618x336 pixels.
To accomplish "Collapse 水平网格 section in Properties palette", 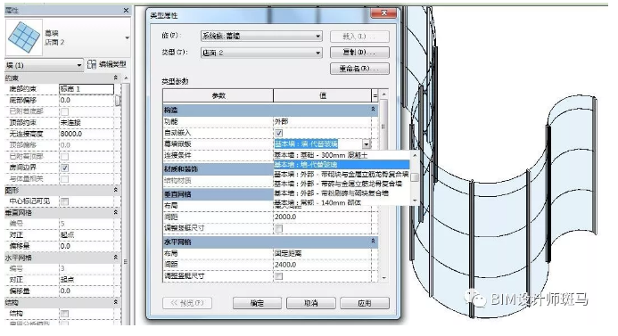I will pos(115,258).
